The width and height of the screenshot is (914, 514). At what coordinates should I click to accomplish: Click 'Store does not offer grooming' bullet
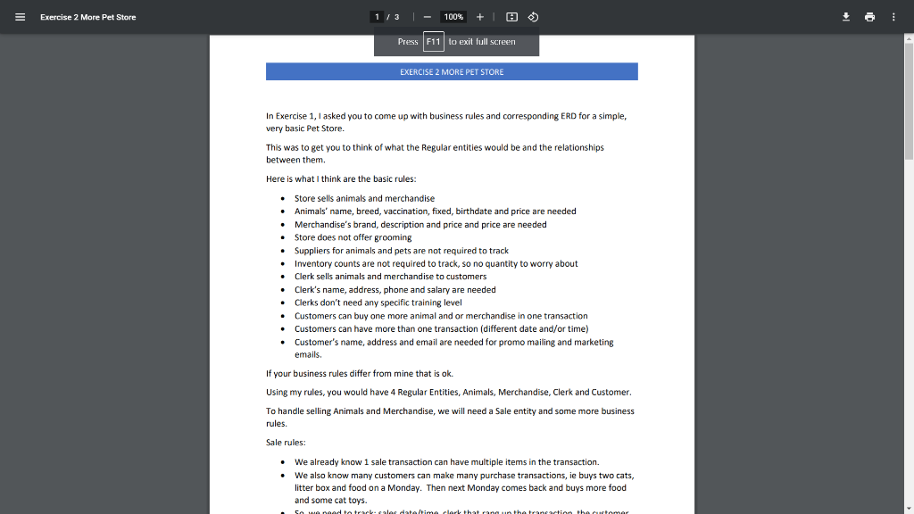(x=353, y=237)
